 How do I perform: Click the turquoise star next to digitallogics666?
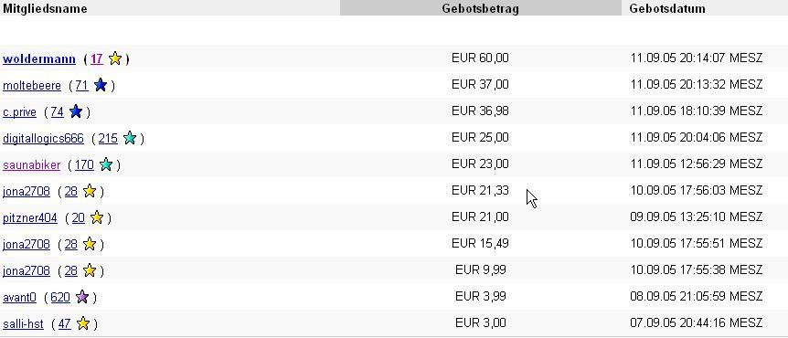130,138
